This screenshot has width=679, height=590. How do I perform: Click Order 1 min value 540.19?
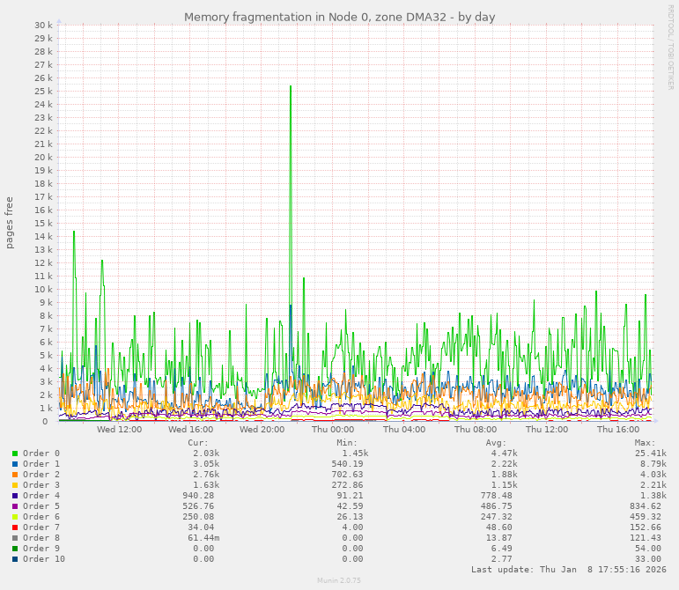tap(347, 464)
